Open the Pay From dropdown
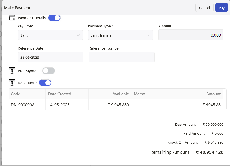The height and width of the screenshot is (166, 230). [x=50, y=35]
